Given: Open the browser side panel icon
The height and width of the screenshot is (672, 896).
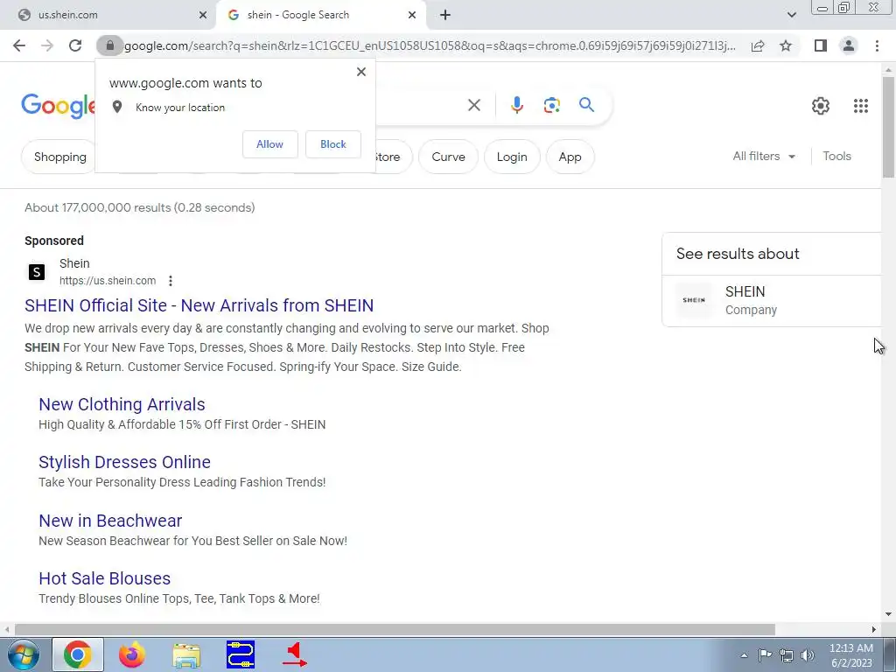Looking at the screenshot, I should [x=821, y=45].
